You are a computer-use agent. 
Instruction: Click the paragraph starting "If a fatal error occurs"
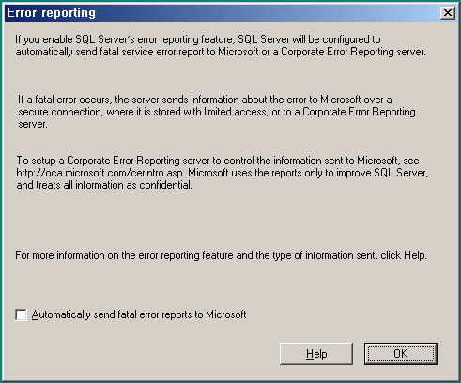217,112
